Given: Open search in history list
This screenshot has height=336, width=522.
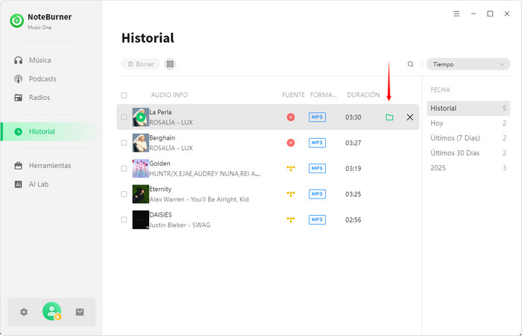Looking at the screenshot, I should [410, 64].
